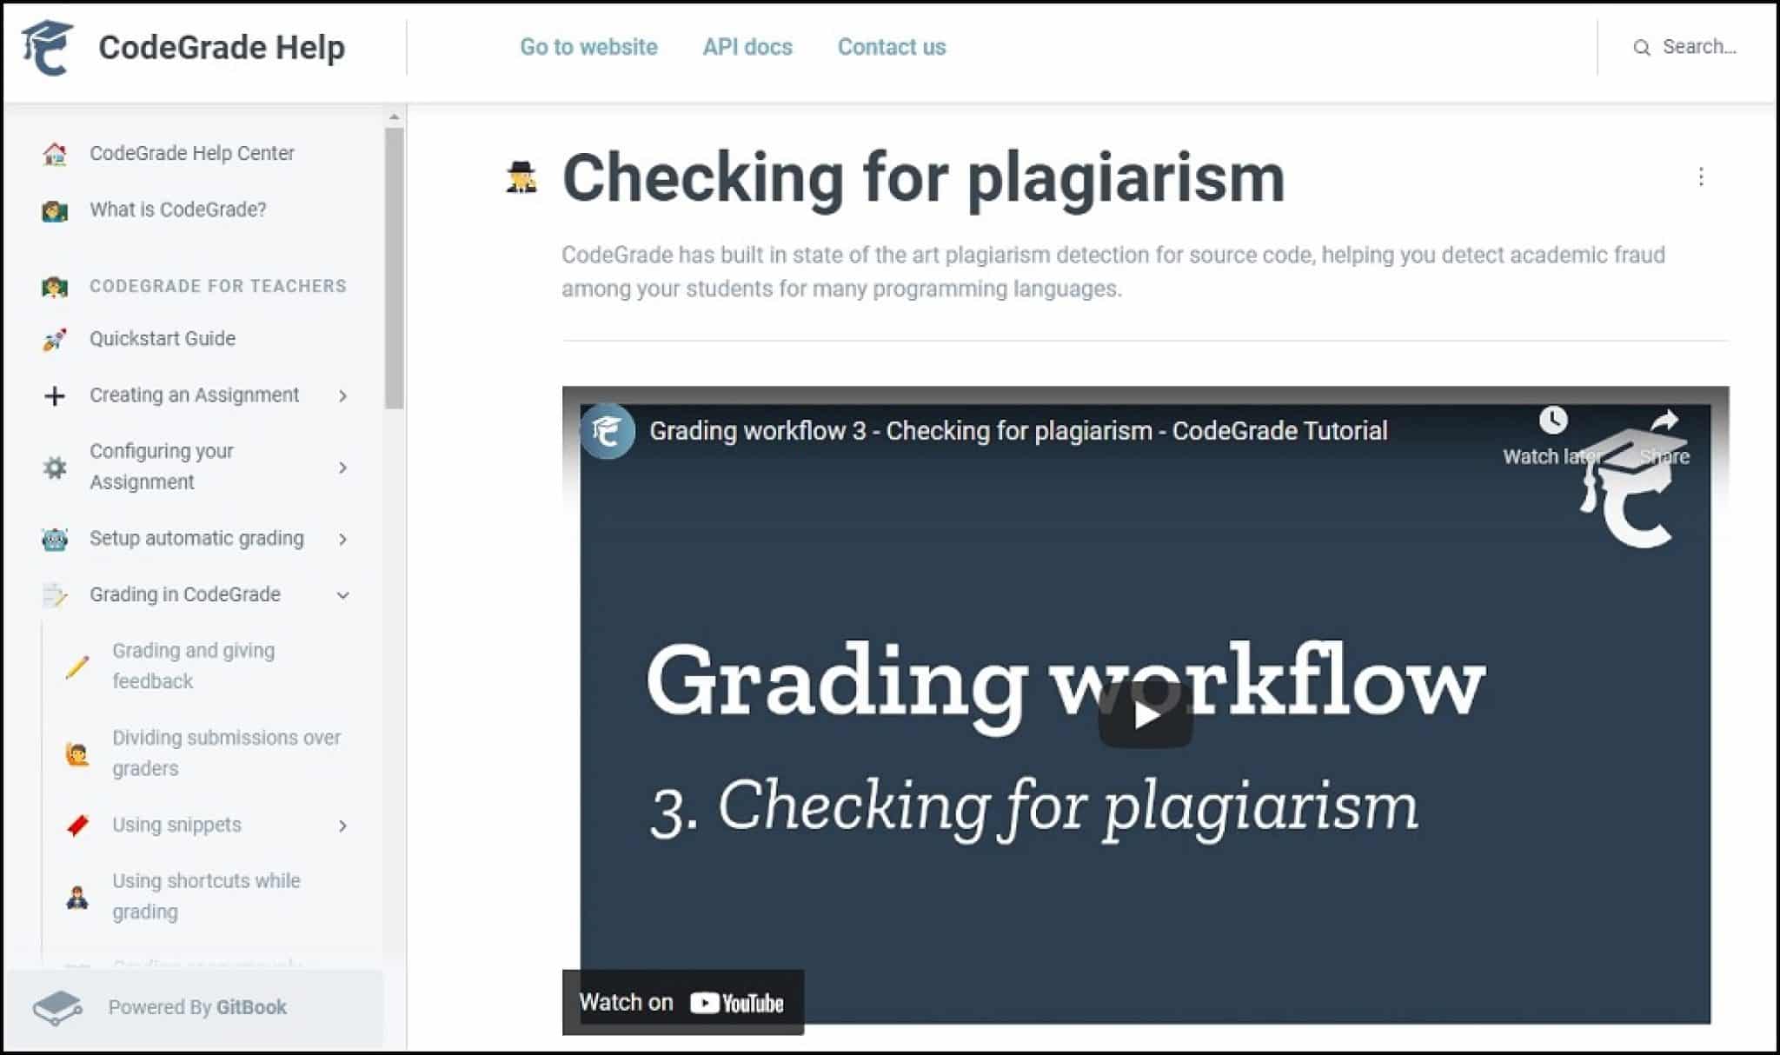Select the robot icon beside Setup automatic grading

56,539
